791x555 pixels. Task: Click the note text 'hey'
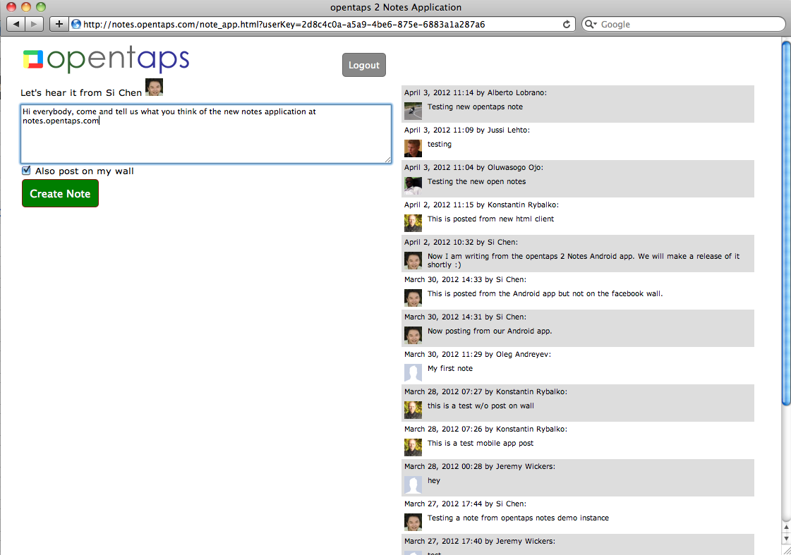(434, 480)
